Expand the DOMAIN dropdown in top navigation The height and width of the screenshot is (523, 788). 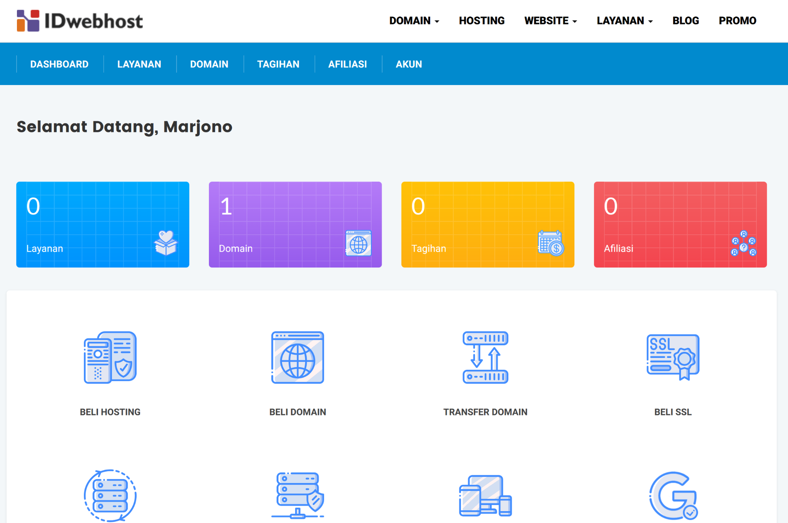pyautogui.click(x=414, y=20)
